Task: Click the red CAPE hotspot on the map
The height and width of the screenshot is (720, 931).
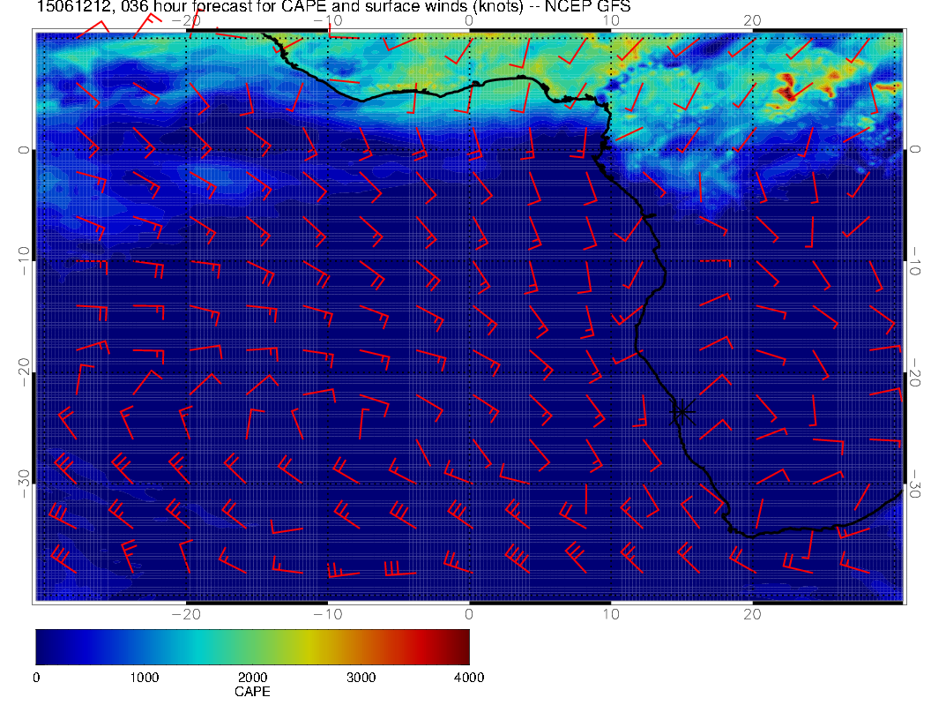Action: [786, 86]
